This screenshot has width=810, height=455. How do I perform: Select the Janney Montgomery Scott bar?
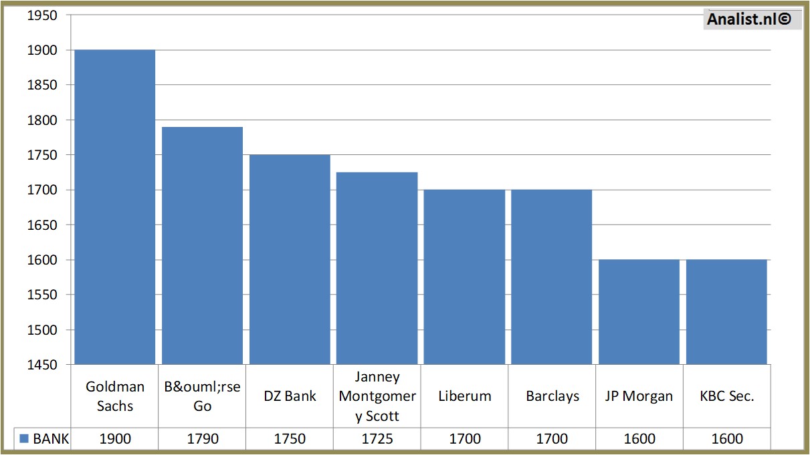pos(377,268)
